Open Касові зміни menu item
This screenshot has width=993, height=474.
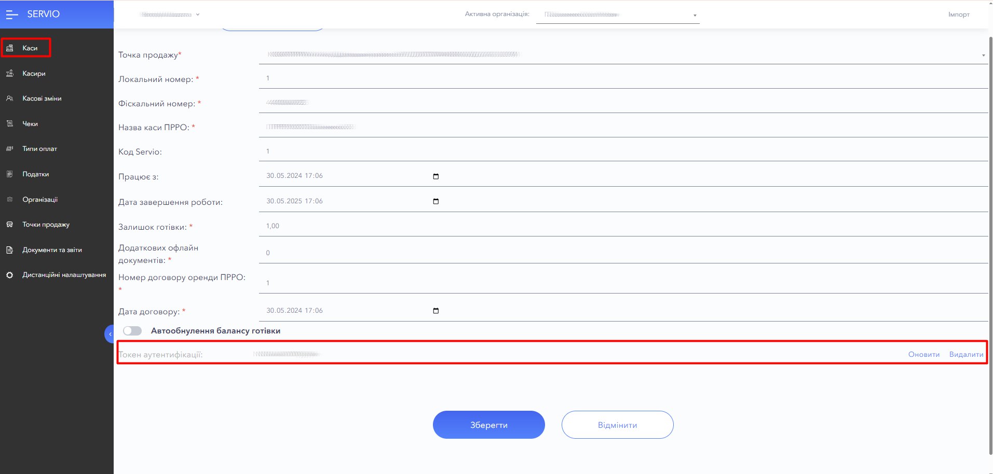click(x=42, y=99)
